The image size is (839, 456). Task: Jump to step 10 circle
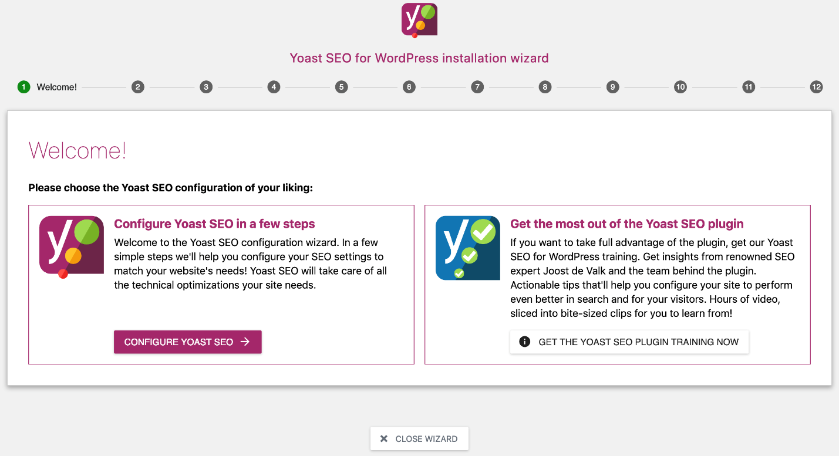coord(680,87)
